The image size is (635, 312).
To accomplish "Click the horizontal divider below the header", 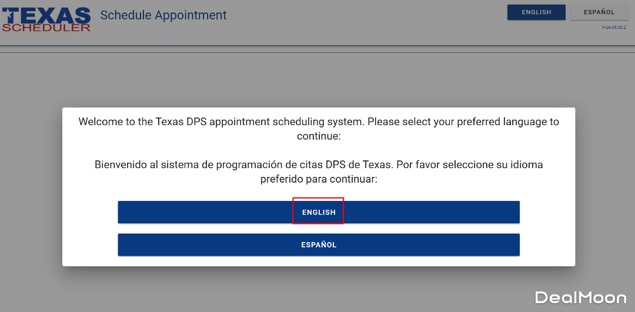I will [x=317, y=46].
